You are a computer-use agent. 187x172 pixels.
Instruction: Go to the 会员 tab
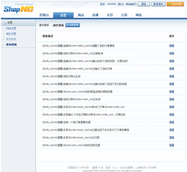(110, 15)
